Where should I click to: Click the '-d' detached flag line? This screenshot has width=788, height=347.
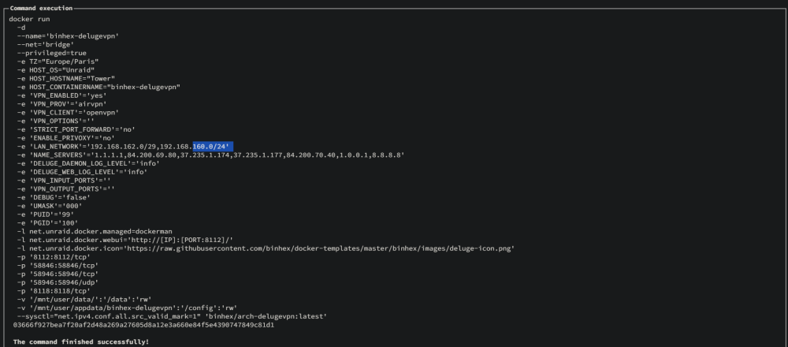[21, 28]
